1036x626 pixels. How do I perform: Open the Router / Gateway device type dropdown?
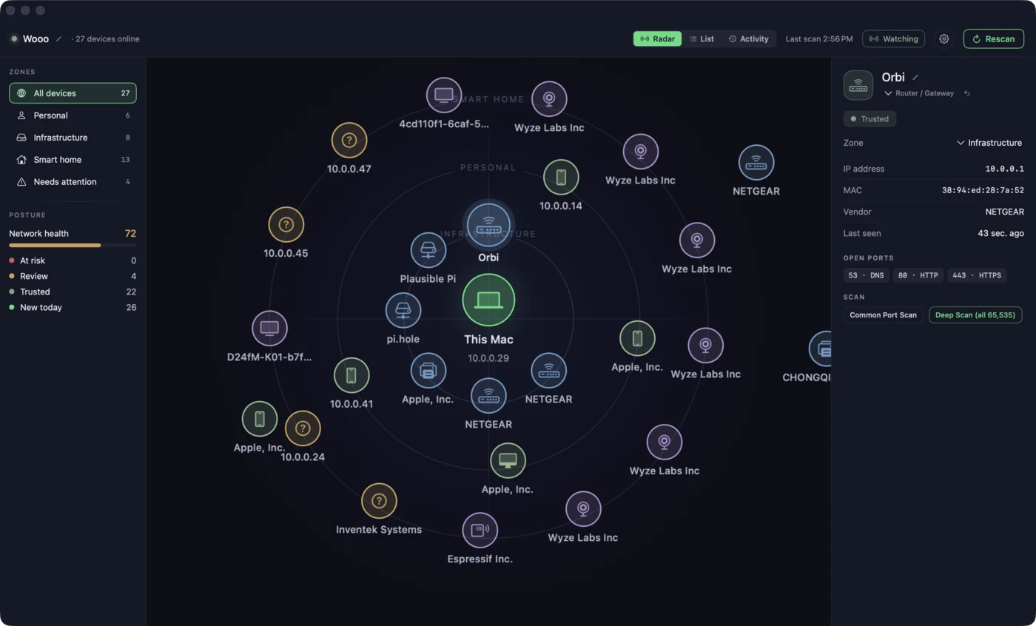click(x=919, y=93)
